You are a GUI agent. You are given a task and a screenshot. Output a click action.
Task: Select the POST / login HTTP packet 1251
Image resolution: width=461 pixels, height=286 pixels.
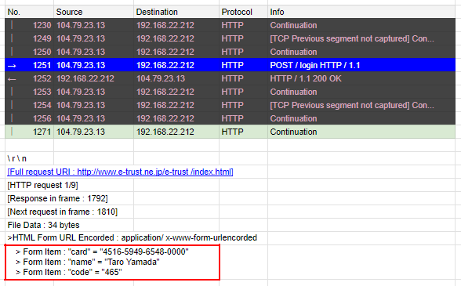[230, 65]
